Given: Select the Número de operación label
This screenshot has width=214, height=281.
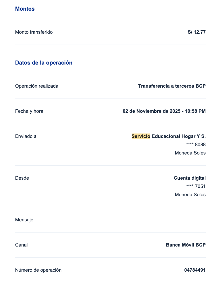Looking at the screenshot, I should tap(38, 270).
